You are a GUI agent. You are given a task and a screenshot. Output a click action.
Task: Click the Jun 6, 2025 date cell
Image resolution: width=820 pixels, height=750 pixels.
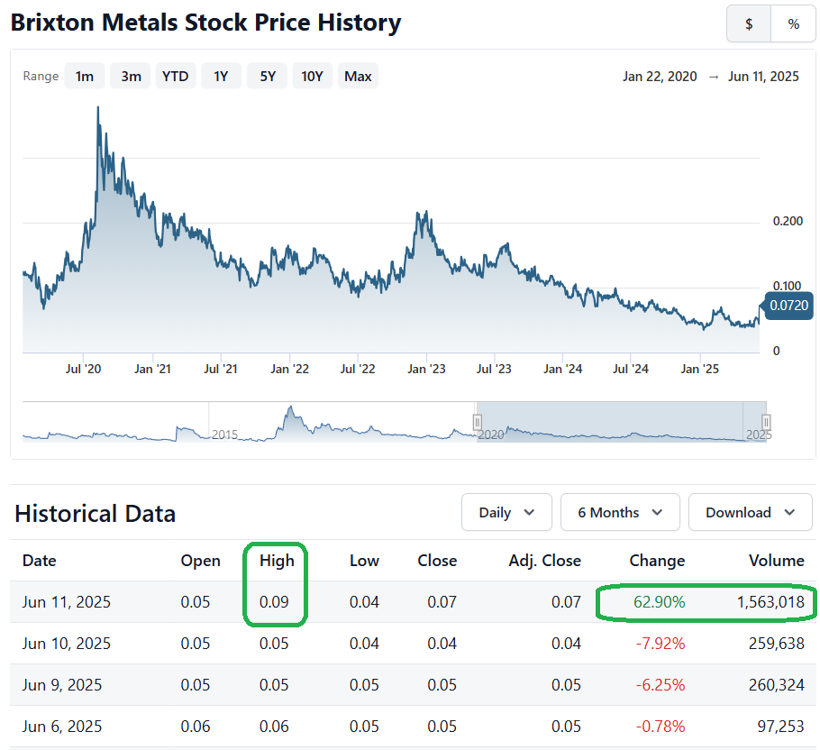61,726
